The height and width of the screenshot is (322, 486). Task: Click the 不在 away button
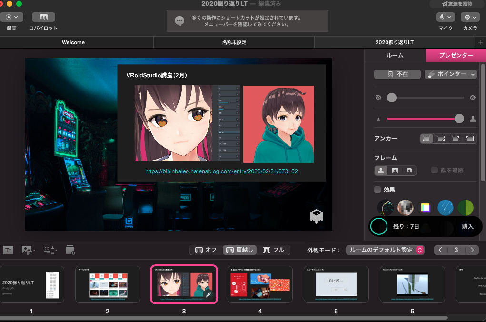(397, 74)
